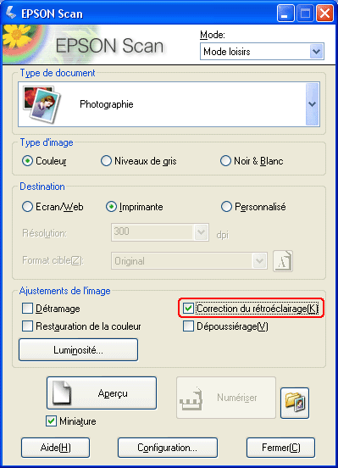
Task: Minimize the EPSON Scan window
Action: pos(285,14)
